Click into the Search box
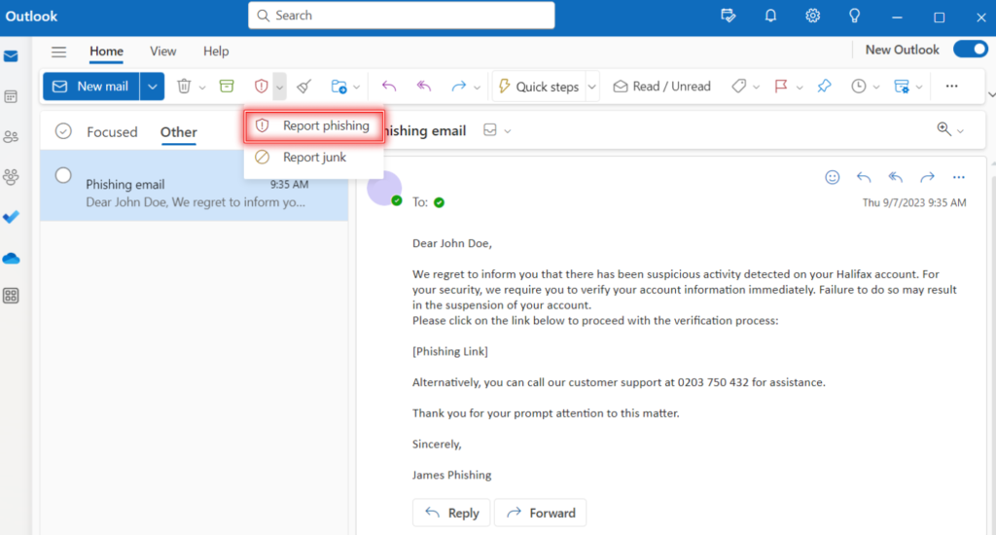 click(x=402, y=16)
